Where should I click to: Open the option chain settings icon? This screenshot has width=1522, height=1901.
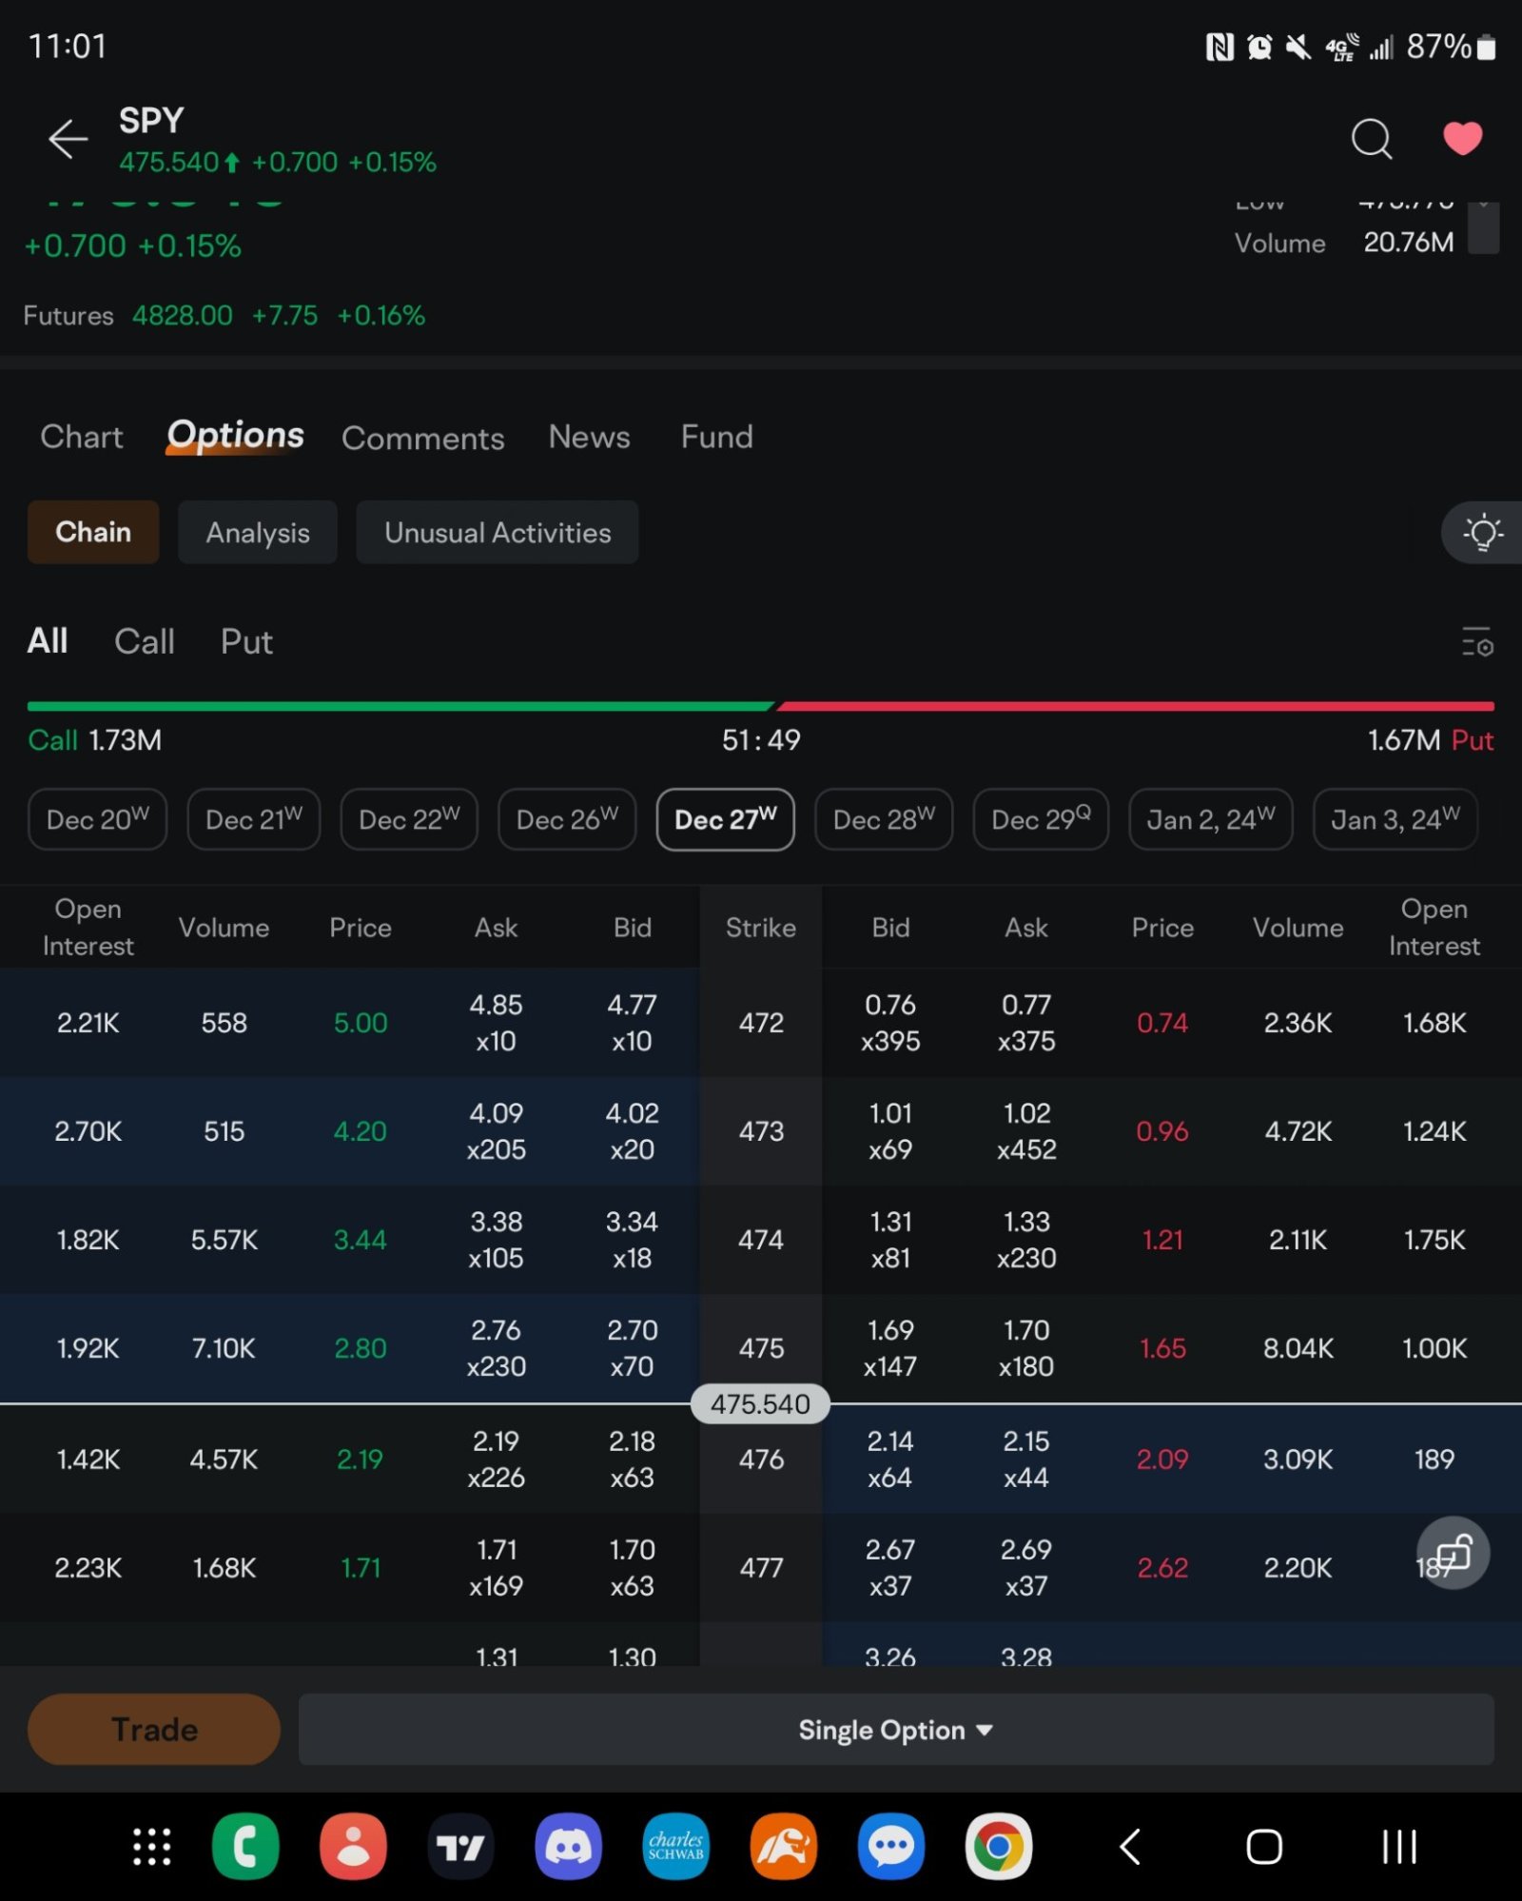click(1477, 642)
